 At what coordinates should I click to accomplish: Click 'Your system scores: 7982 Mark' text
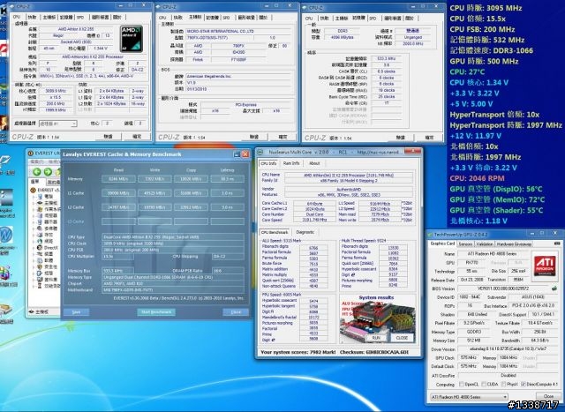pos(298,352)
